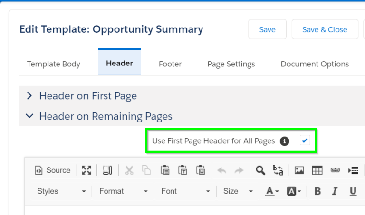The height and width of the screenshot is (215, 365).
Task: Open the Page Settings tab
Action: 231,64
